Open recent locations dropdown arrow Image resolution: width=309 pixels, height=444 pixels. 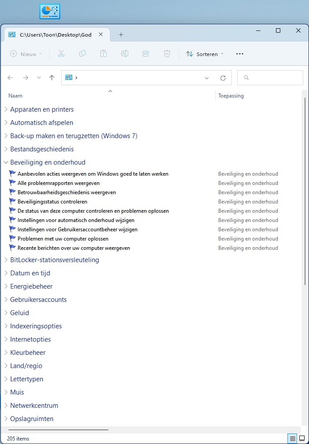pos(39,78)
